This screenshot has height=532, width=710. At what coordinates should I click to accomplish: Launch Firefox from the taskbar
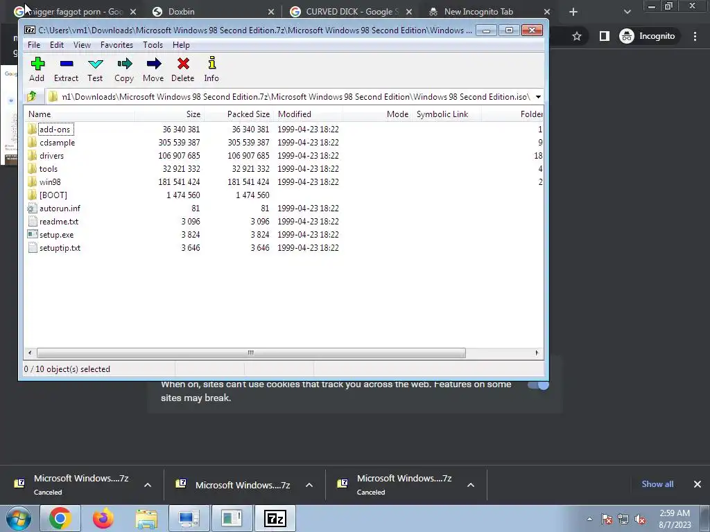(x=103, y=518)
